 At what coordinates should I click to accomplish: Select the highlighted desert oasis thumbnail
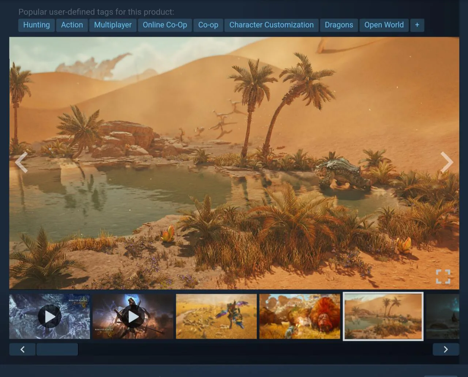point(383,316)
